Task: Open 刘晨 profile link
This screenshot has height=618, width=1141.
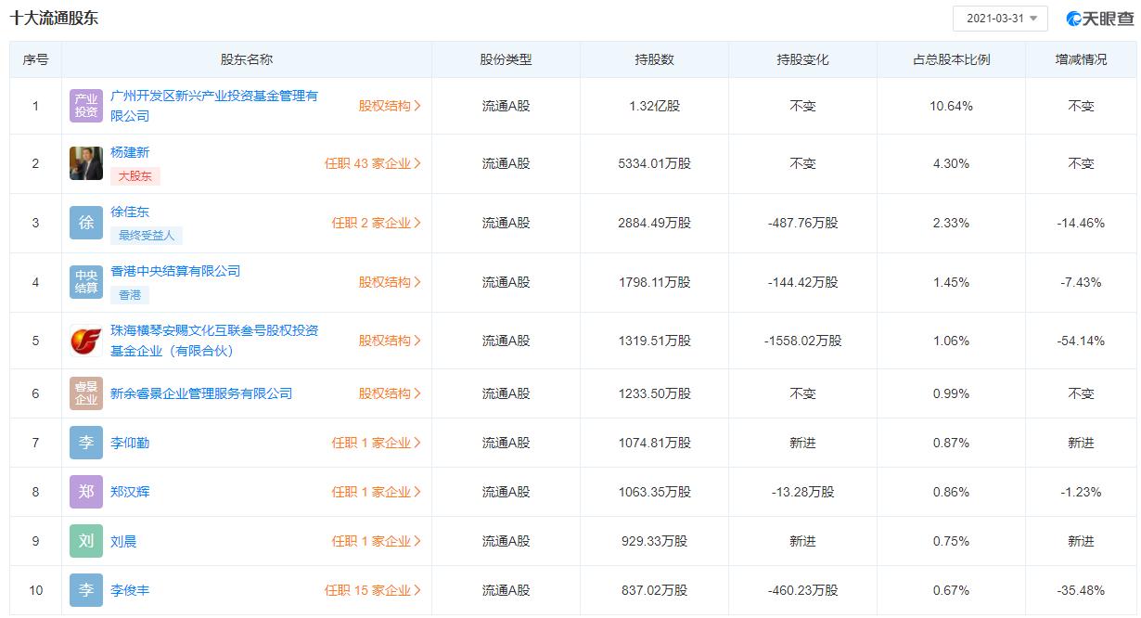Action: 123,541
